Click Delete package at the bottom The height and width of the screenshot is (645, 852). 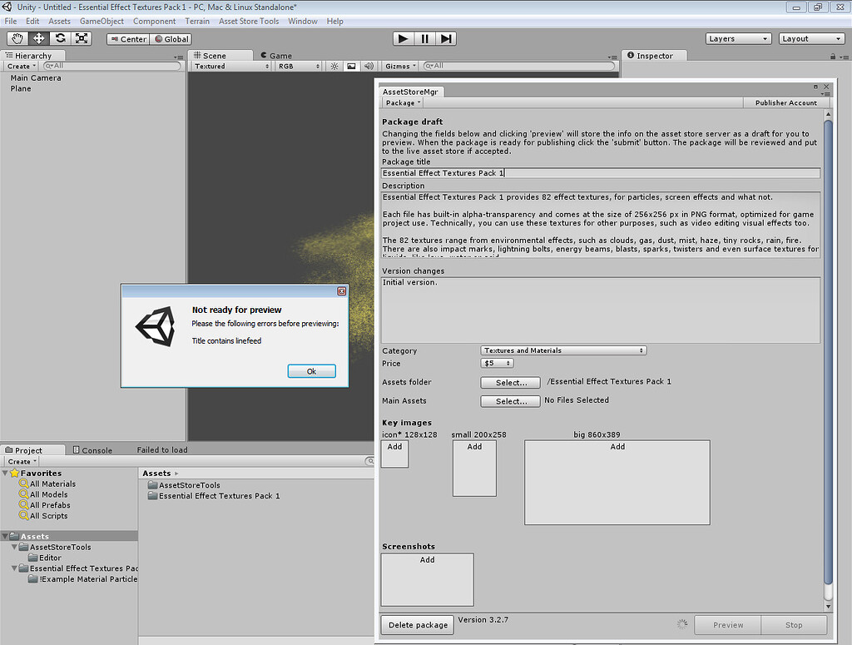click(416, 624)
